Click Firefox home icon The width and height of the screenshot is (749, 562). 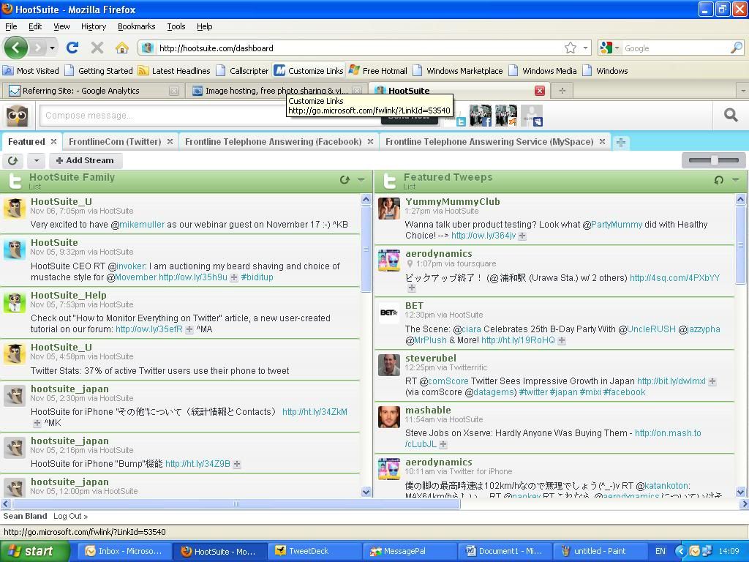(x=121, y=48)
